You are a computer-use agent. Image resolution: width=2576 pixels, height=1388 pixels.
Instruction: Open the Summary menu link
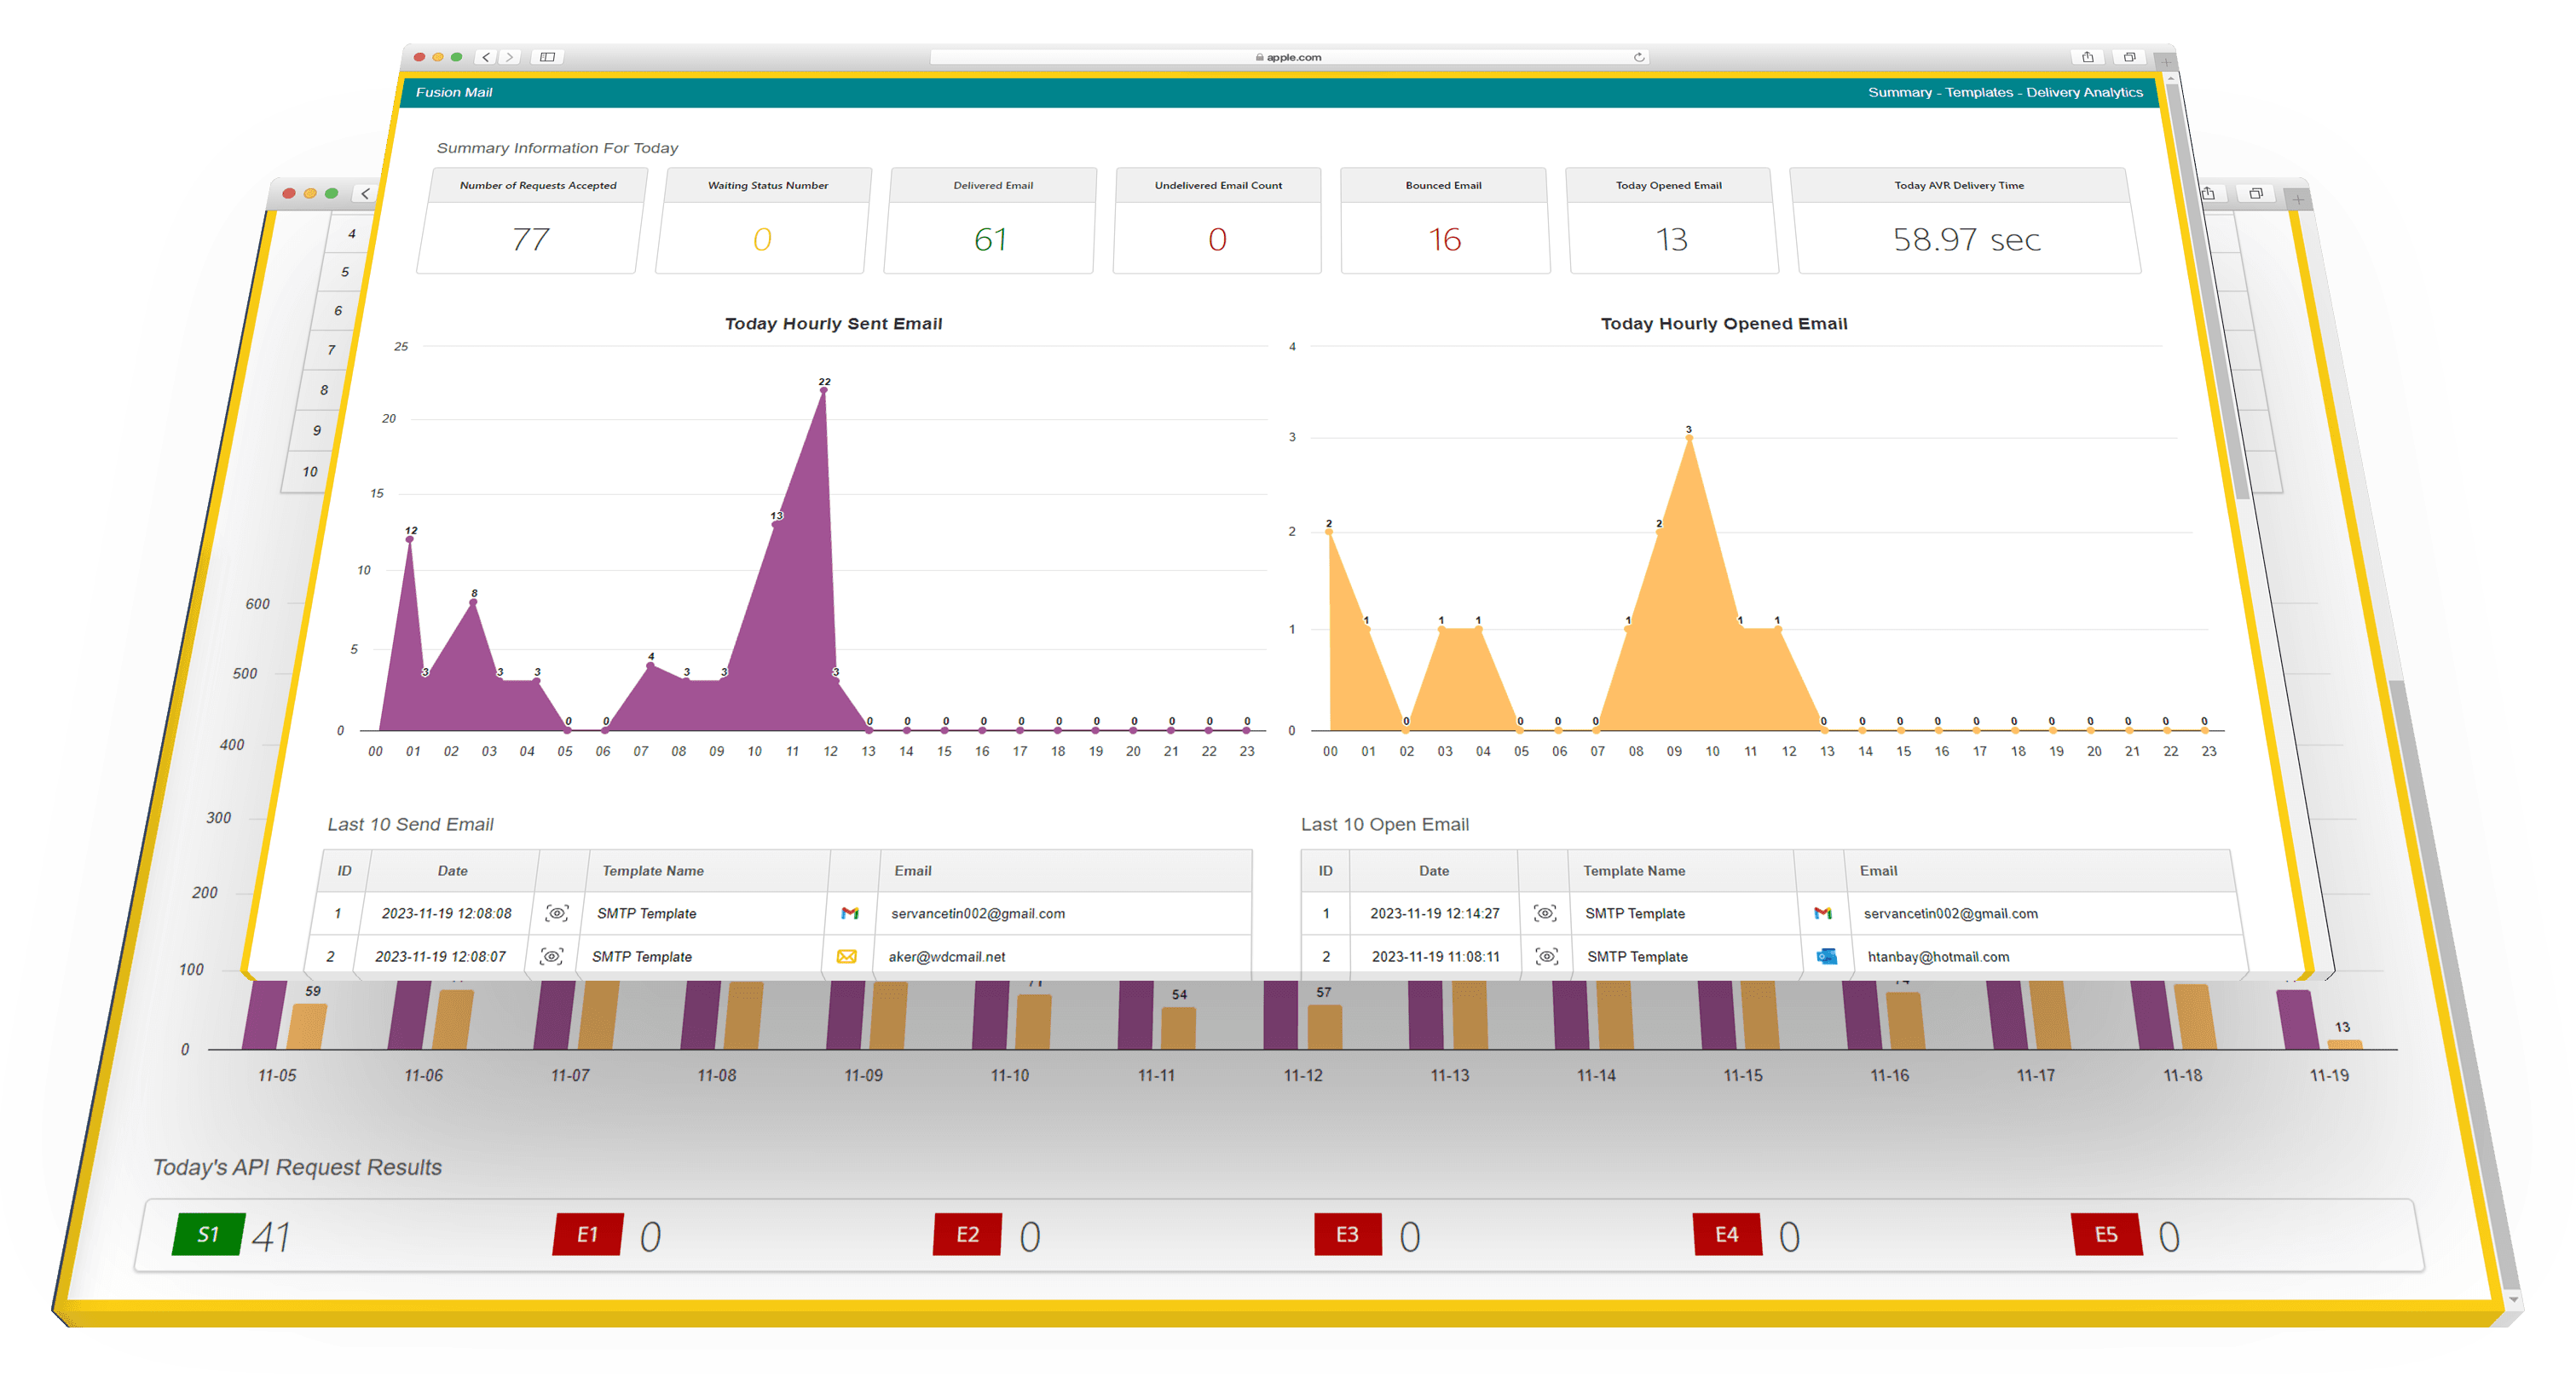tap(1899, 92)
